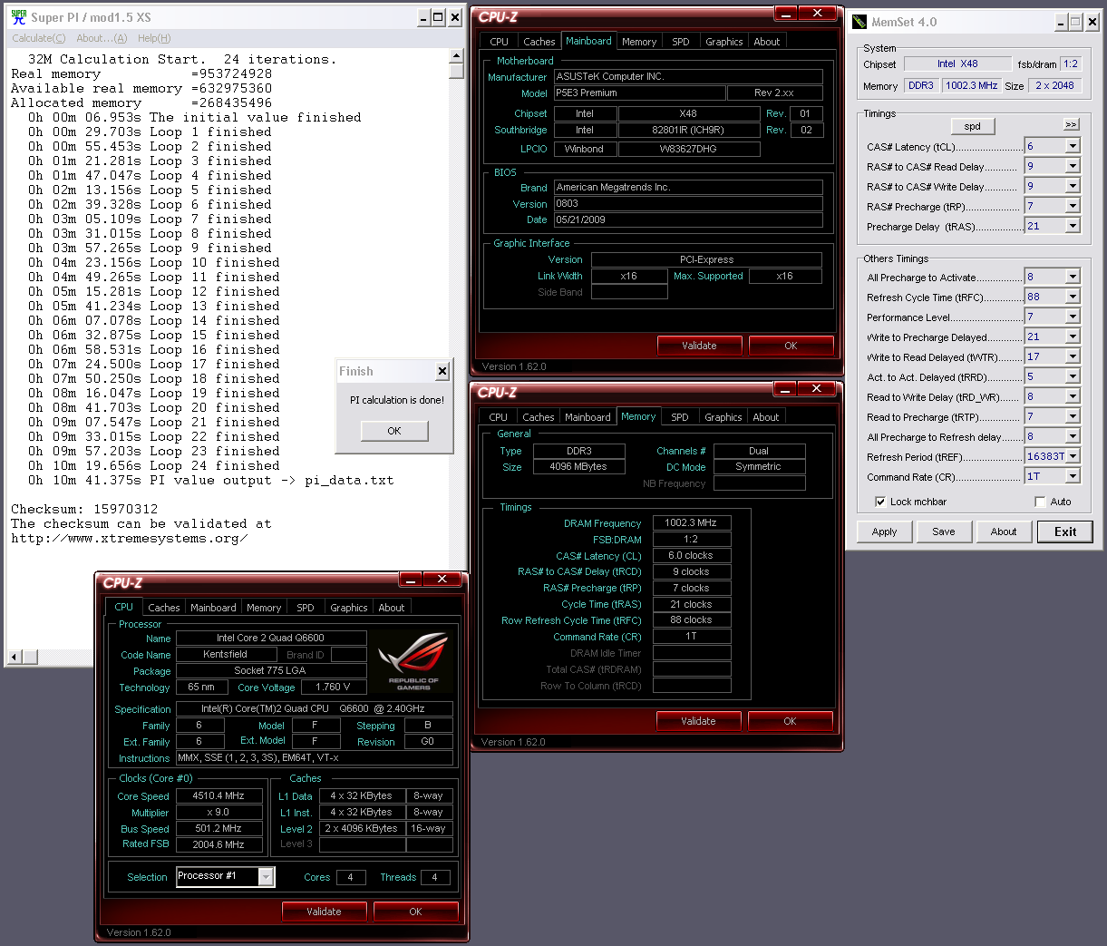Viewport: 1107px width, 946px height.
Task: Click the Memory Size 4096 MBytes field
Action: (578, 466)
